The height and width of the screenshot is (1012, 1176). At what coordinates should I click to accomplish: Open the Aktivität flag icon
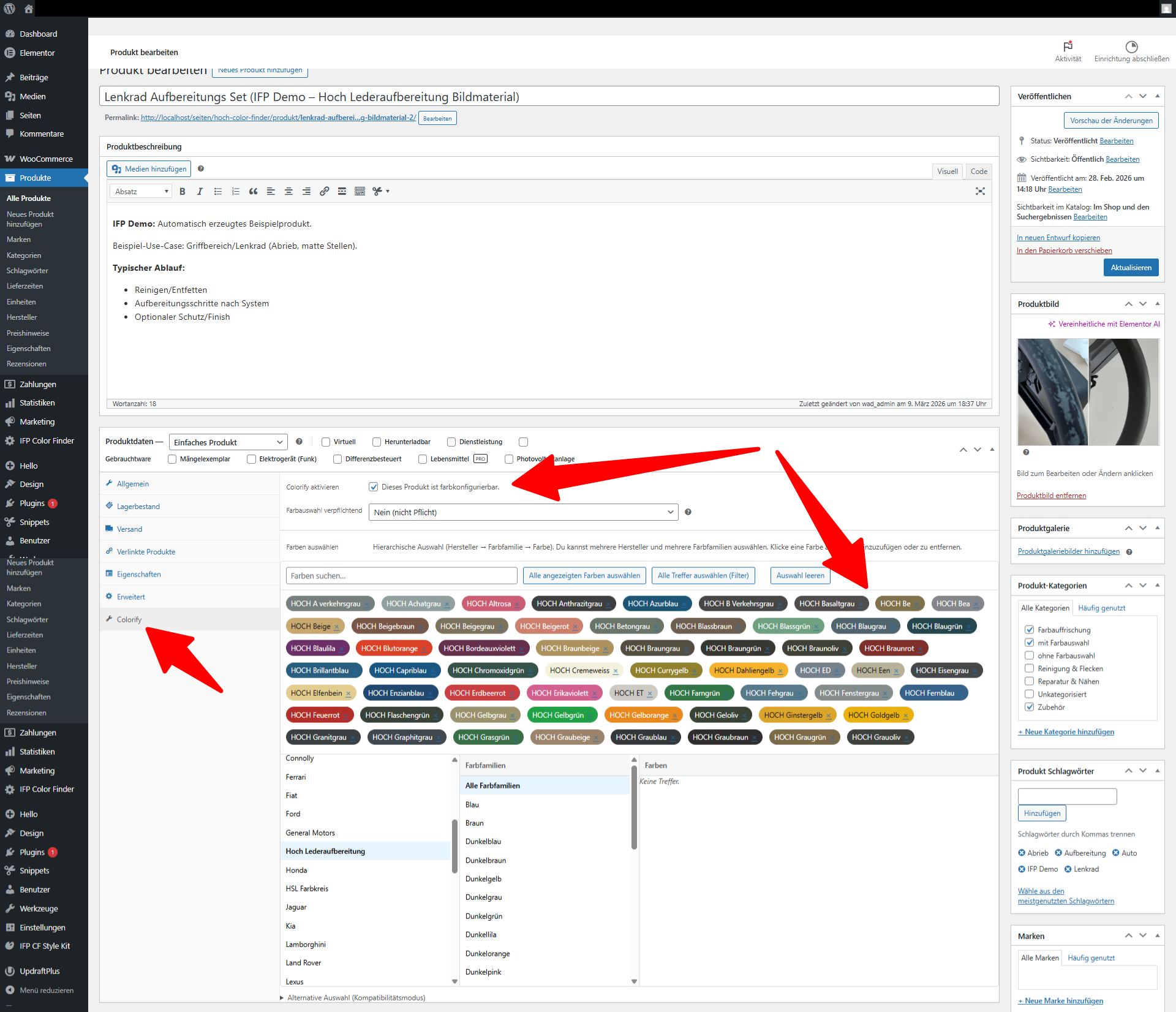pyautogui.click(x=1068, y=47)
